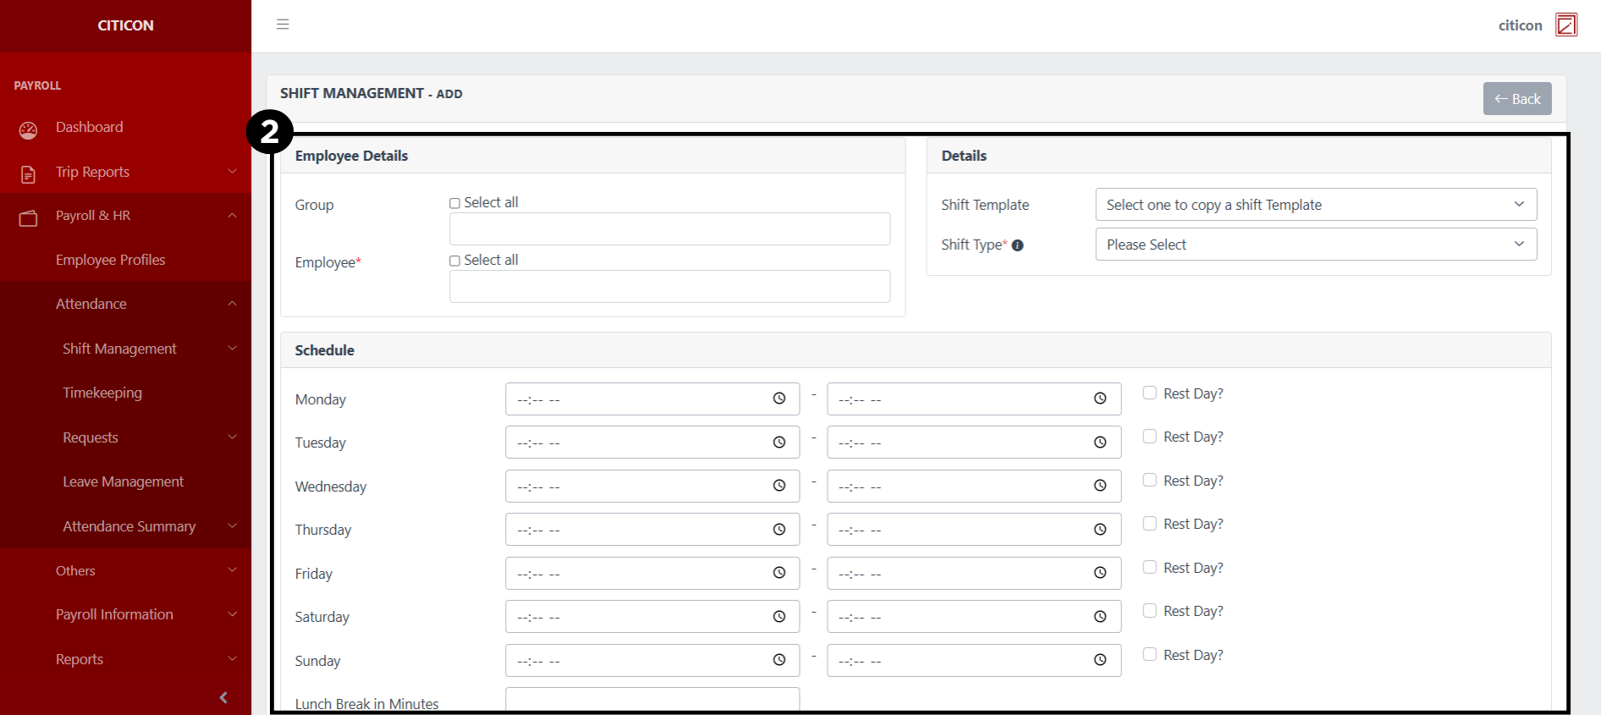Click the Back button
1601x715 pixels.
(1516, 99)
